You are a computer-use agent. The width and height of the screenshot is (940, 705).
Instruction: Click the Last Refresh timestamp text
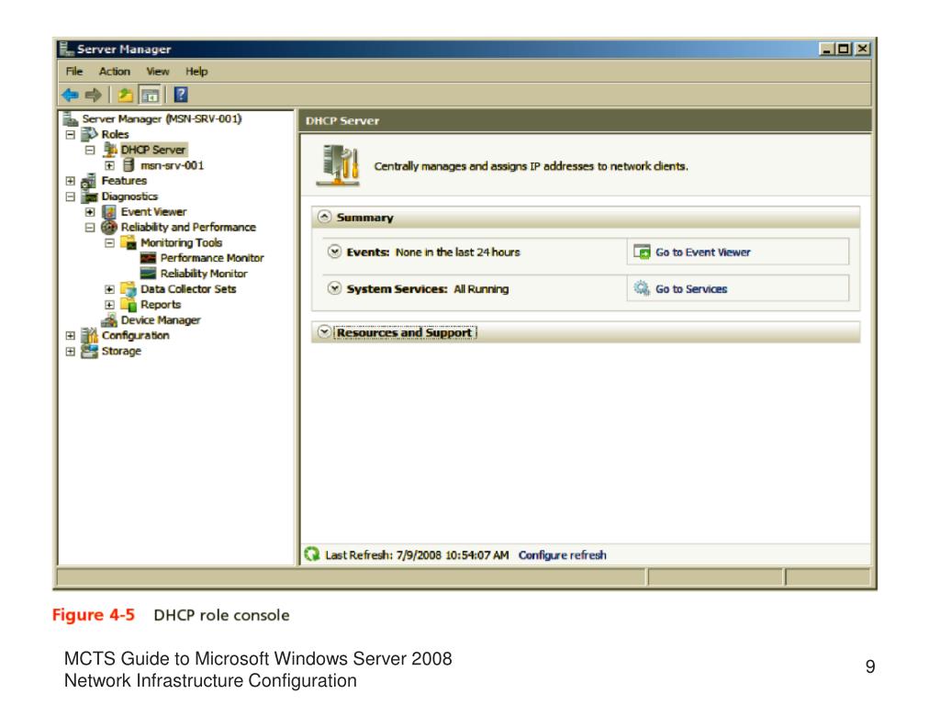[417, 555]
